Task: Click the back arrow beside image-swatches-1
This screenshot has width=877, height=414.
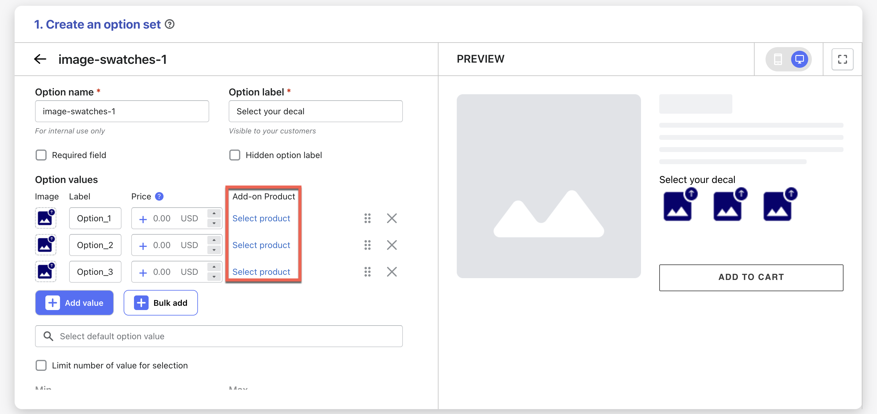Action: (x=40, y=59)
